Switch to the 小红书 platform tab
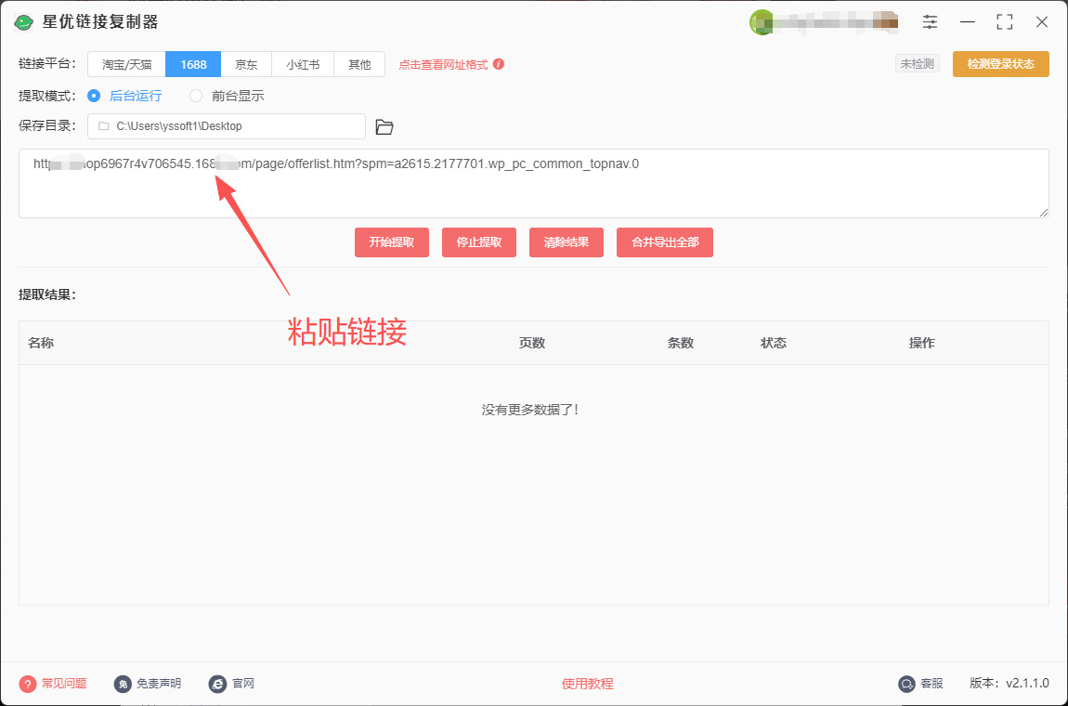The height and width of the screenshot is (706, 1068). (x=303, y=65)
